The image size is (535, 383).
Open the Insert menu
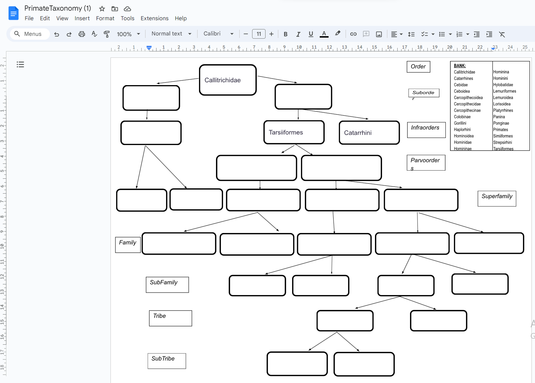click(x=82, y=18)
